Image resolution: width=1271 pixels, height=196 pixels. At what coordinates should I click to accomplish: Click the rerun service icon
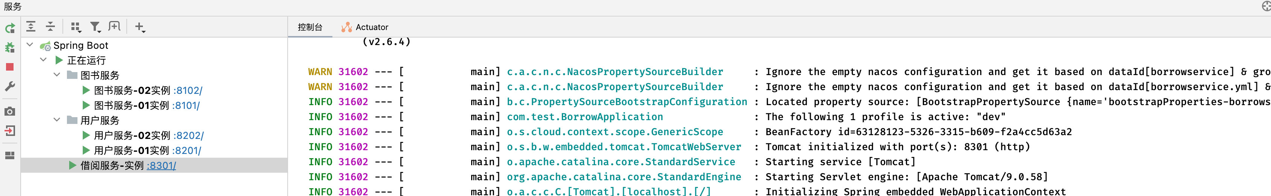(10, 29)
